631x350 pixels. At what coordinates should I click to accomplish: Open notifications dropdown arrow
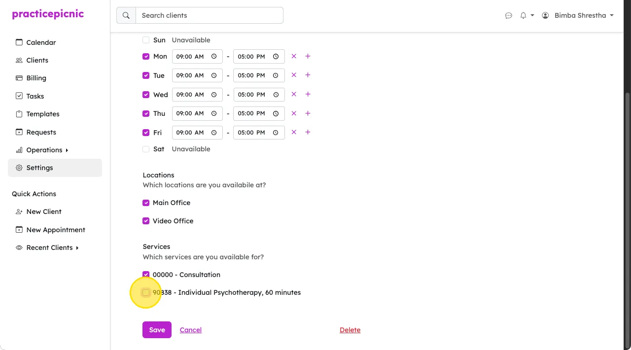point(532,16)
